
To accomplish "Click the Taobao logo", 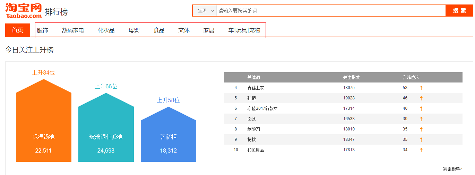I will tap(24, 11).
